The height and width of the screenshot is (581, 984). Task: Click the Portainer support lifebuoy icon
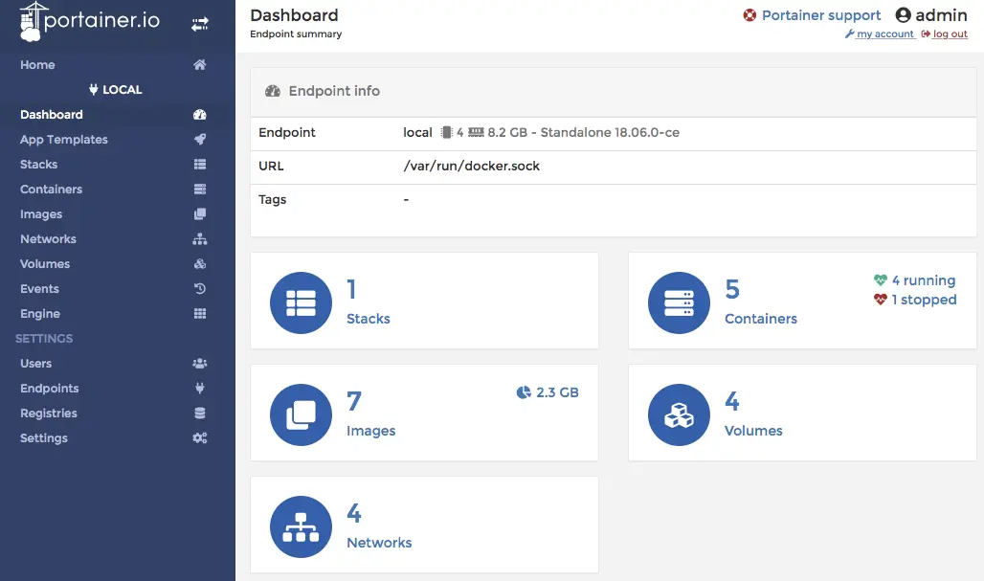(x=749, y=15)
